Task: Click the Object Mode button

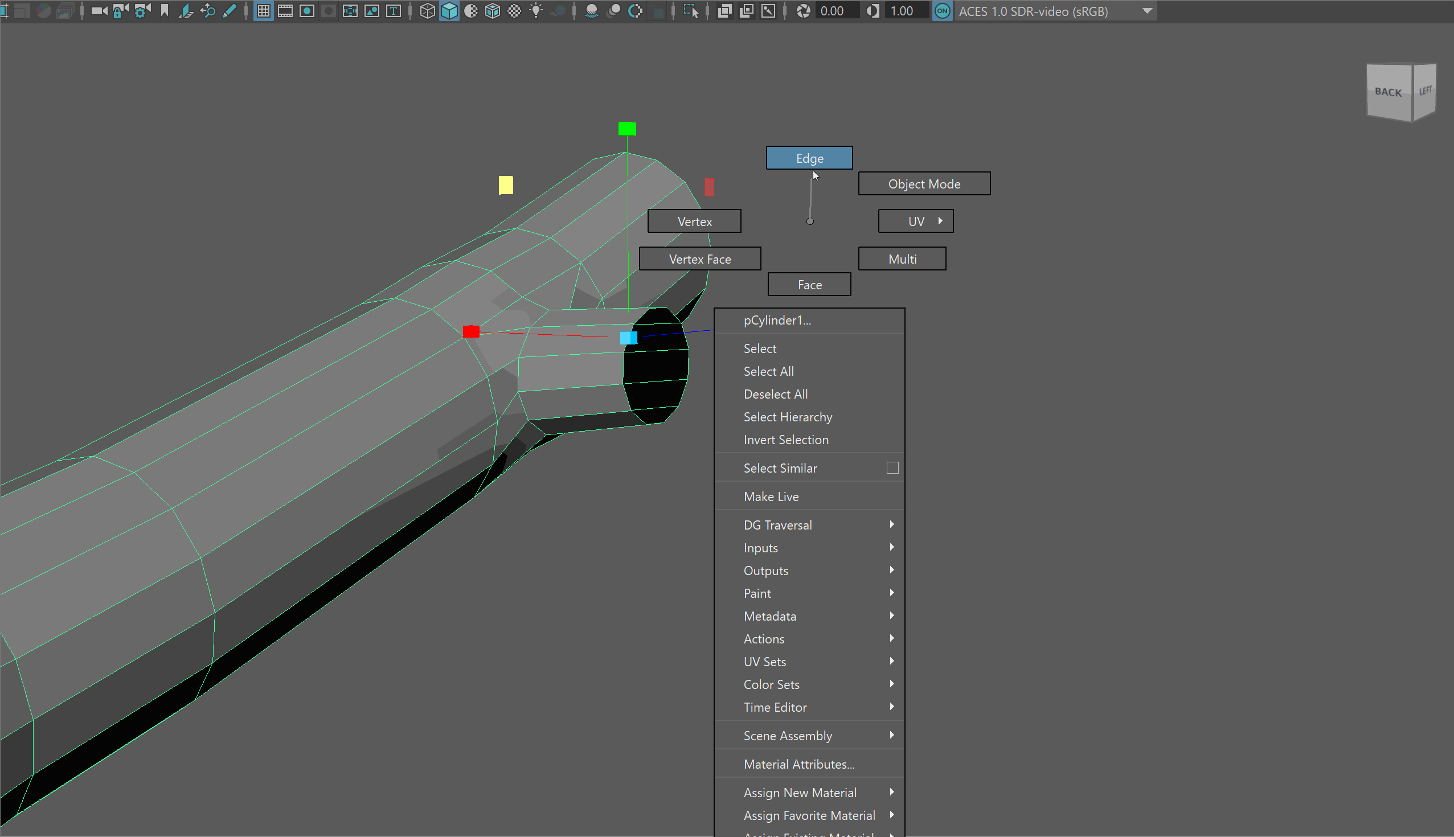Action: pyautogui.click(x=924, y=184)
